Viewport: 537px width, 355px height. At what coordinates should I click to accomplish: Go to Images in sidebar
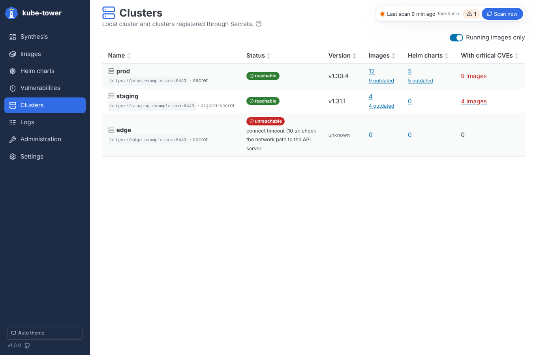(45, 54)
